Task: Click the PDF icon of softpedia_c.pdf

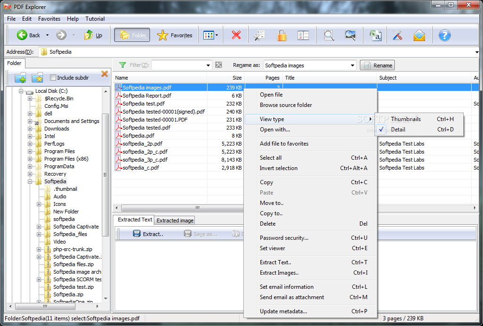Action: click(x=118, y=167)
